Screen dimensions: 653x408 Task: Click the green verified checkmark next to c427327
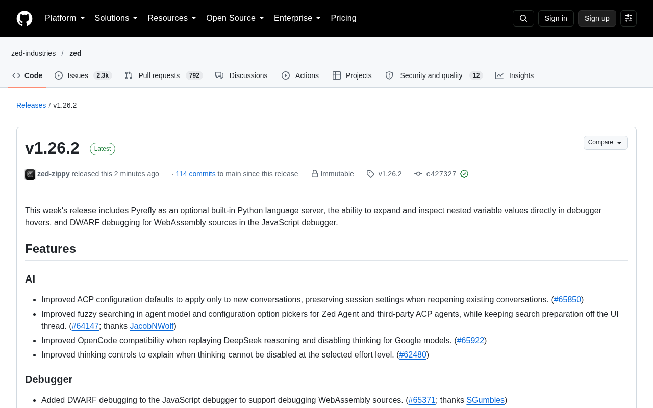click(x=464, y=174)
